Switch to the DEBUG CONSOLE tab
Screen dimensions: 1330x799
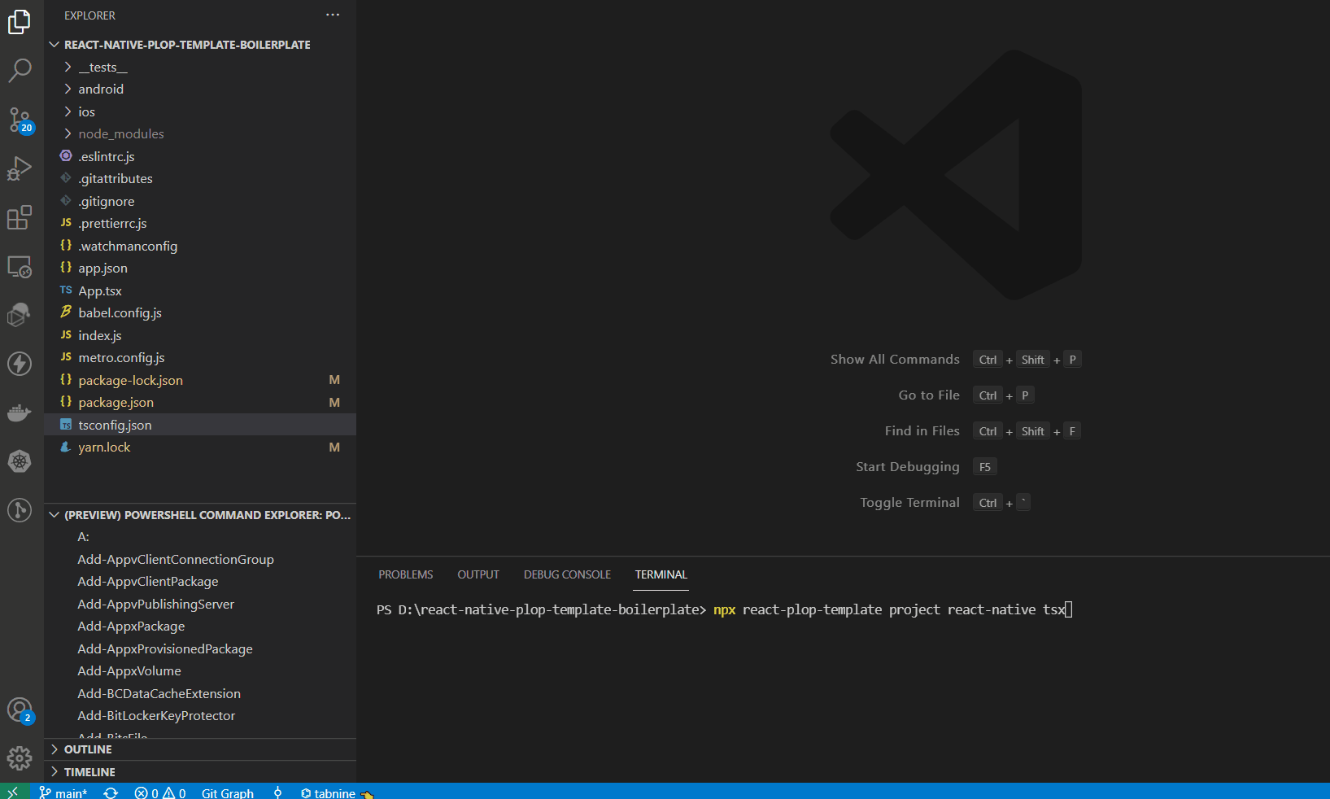point(567,574)
